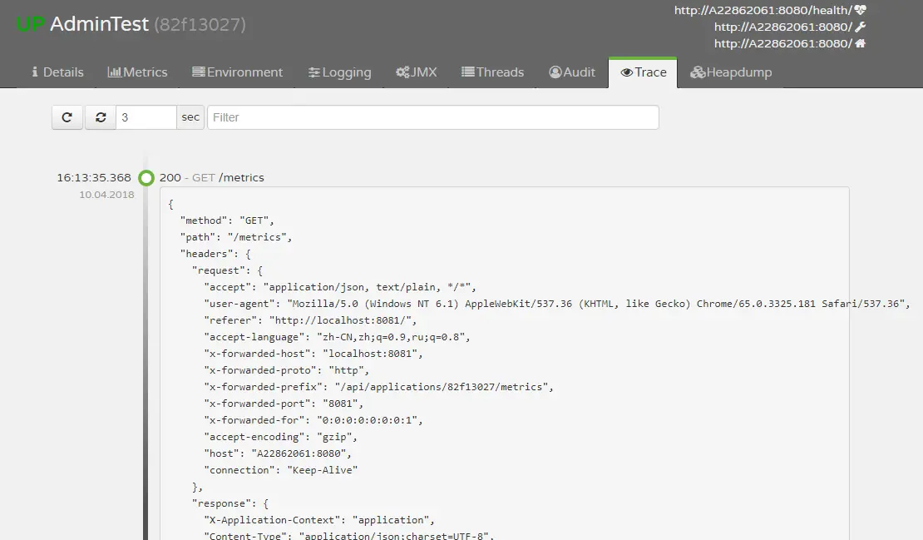The image size is (923, 540).
Task: Click the home icon beside service URL
Action: coord(860,43)
